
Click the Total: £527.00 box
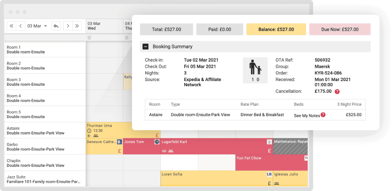click(166, 29)
